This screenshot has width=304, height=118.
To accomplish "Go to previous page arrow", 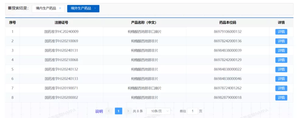I will (109, 111).
